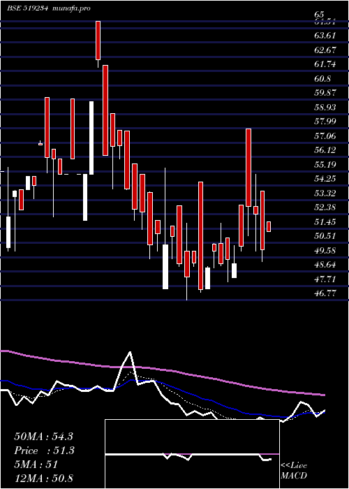Click the Live MACD inset chart box
This screenshot has width=349, height=489.
(192, 454)
